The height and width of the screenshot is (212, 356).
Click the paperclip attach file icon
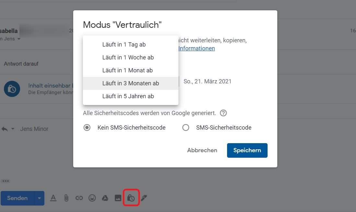(66, 198)
